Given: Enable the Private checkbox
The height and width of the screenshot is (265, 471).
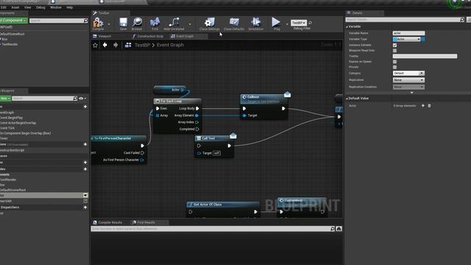Looking at the screenshot, I should coord(394,67).
